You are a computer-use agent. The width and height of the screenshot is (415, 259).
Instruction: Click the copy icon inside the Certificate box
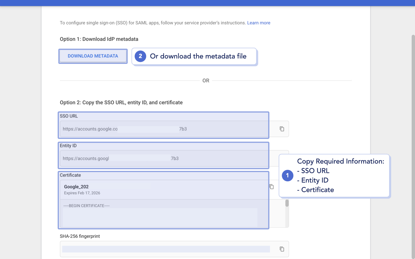pyautogui.click(x=271, y=187)
